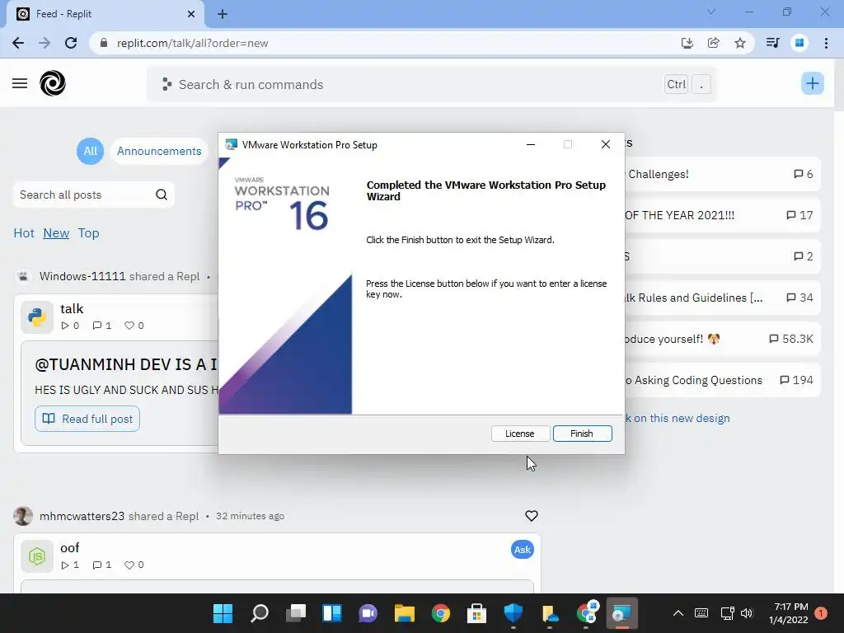844x633 pixels.
Task: Open Introduce yourself pinned post
Action: (722, 339)
